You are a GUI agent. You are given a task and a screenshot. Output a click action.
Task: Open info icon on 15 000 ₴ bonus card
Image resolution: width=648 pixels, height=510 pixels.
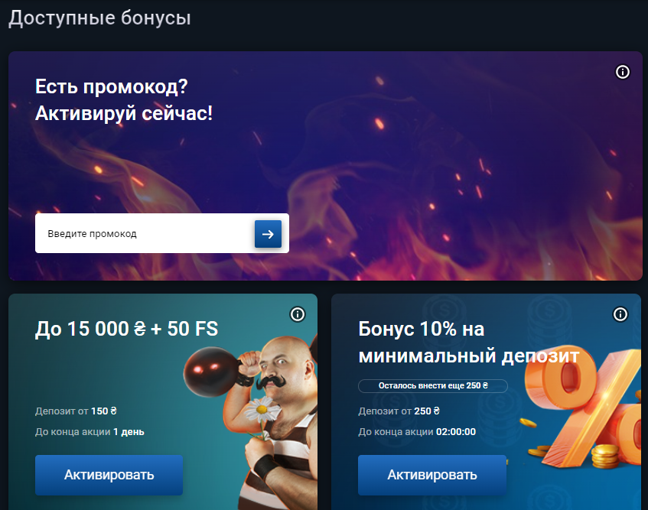point(298,314)
